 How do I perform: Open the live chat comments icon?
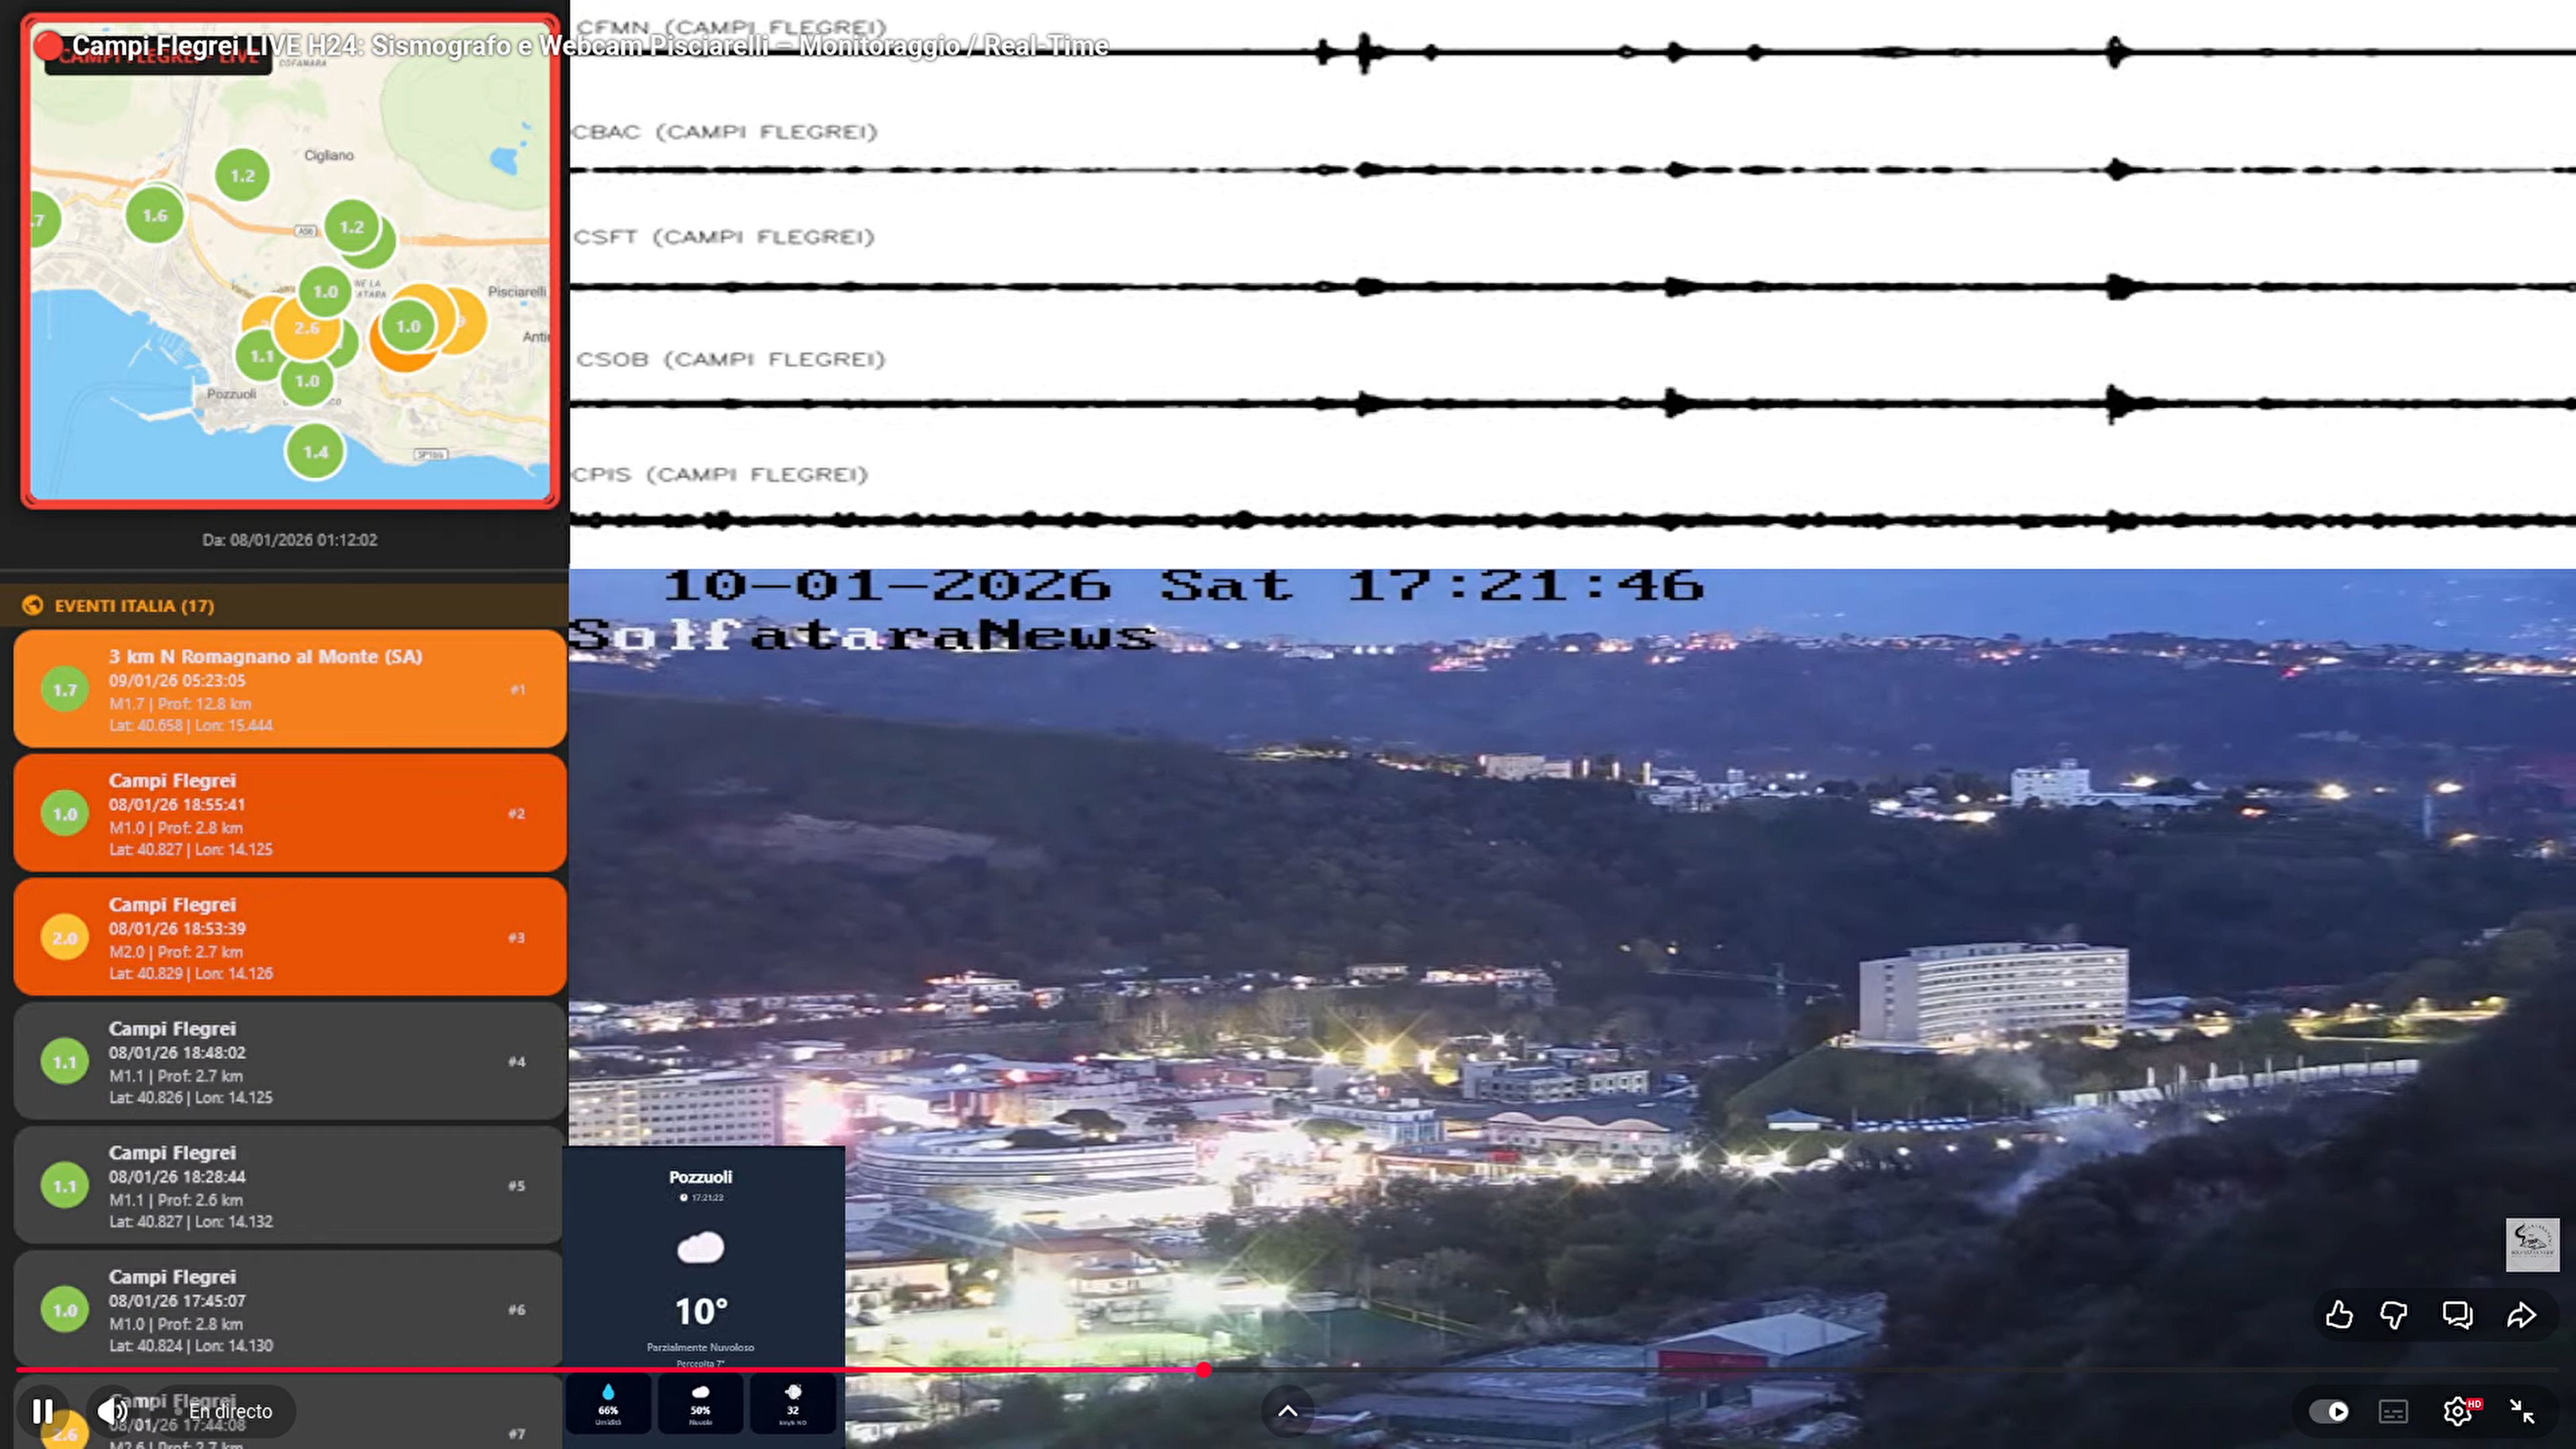[2457, 1314]
